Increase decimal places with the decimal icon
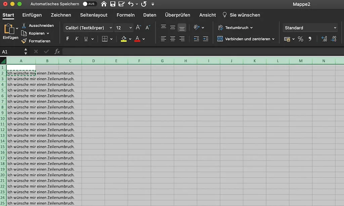 324,39
